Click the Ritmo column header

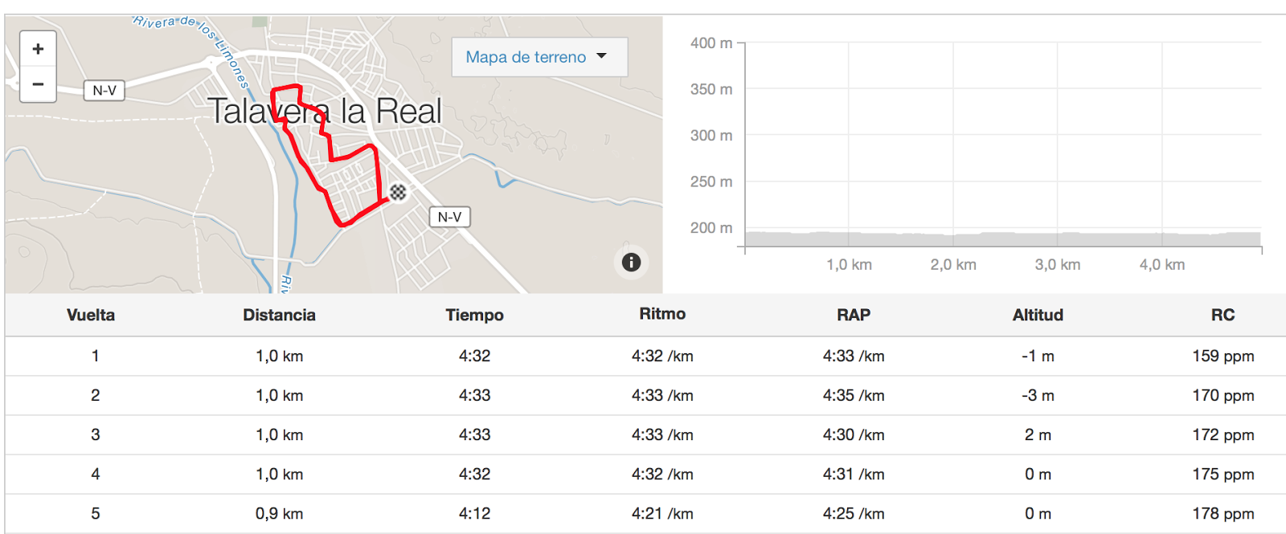662,314
